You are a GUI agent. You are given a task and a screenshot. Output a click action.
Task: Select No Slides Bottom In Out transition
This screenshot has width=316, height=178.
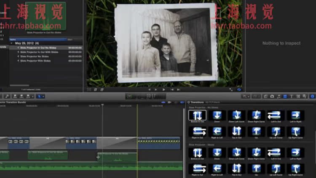coord(197,116)
